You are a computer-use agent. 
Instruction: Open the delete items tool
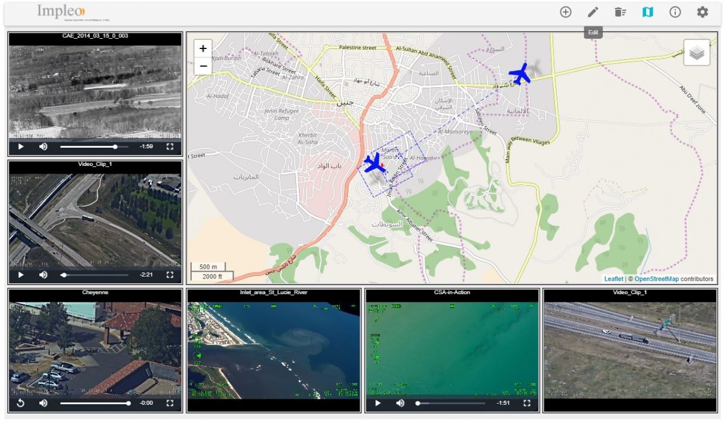(x=619, y=11)
